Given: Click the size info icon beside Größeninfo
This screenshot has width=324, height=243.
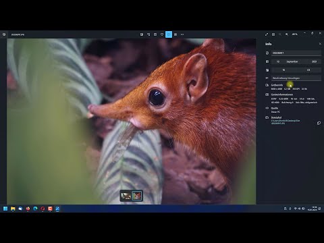Looking at the screenshot, I should pos(267,85).
